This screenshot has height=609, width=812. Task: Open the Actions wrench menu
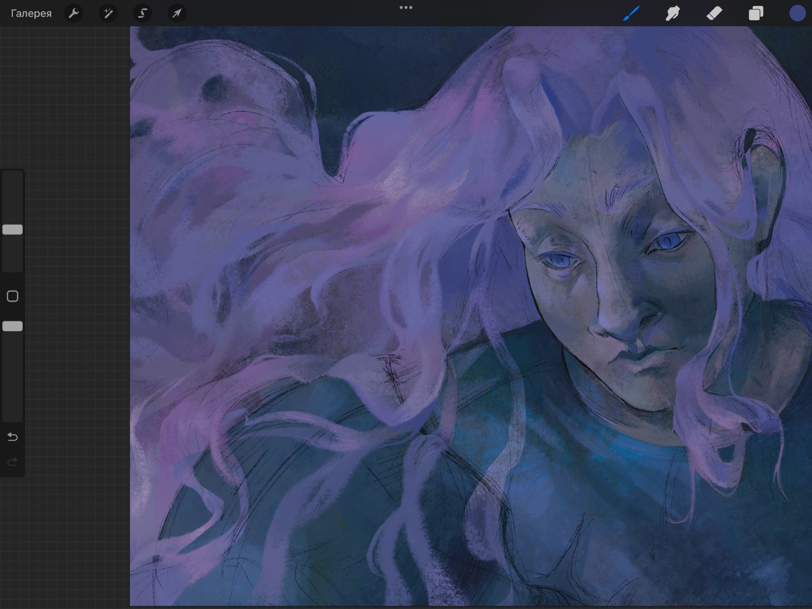[x=73, y=13]
